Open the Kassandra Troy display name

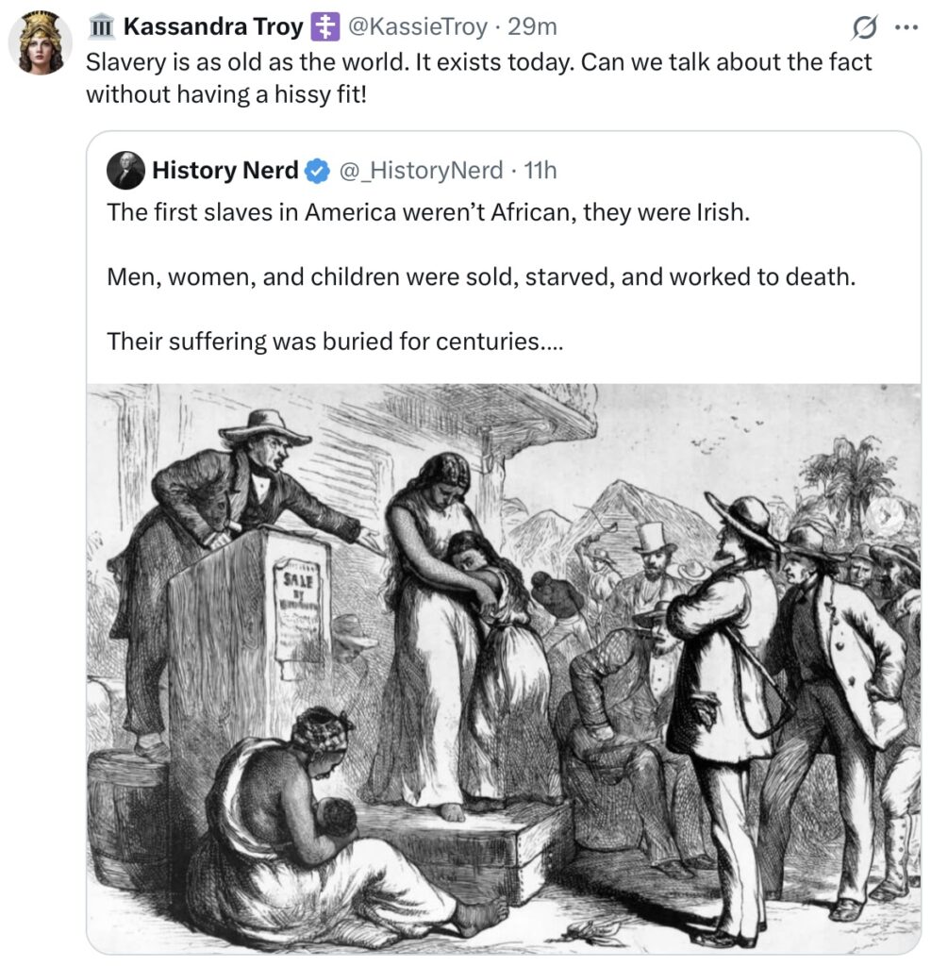(x=213, y=26)
